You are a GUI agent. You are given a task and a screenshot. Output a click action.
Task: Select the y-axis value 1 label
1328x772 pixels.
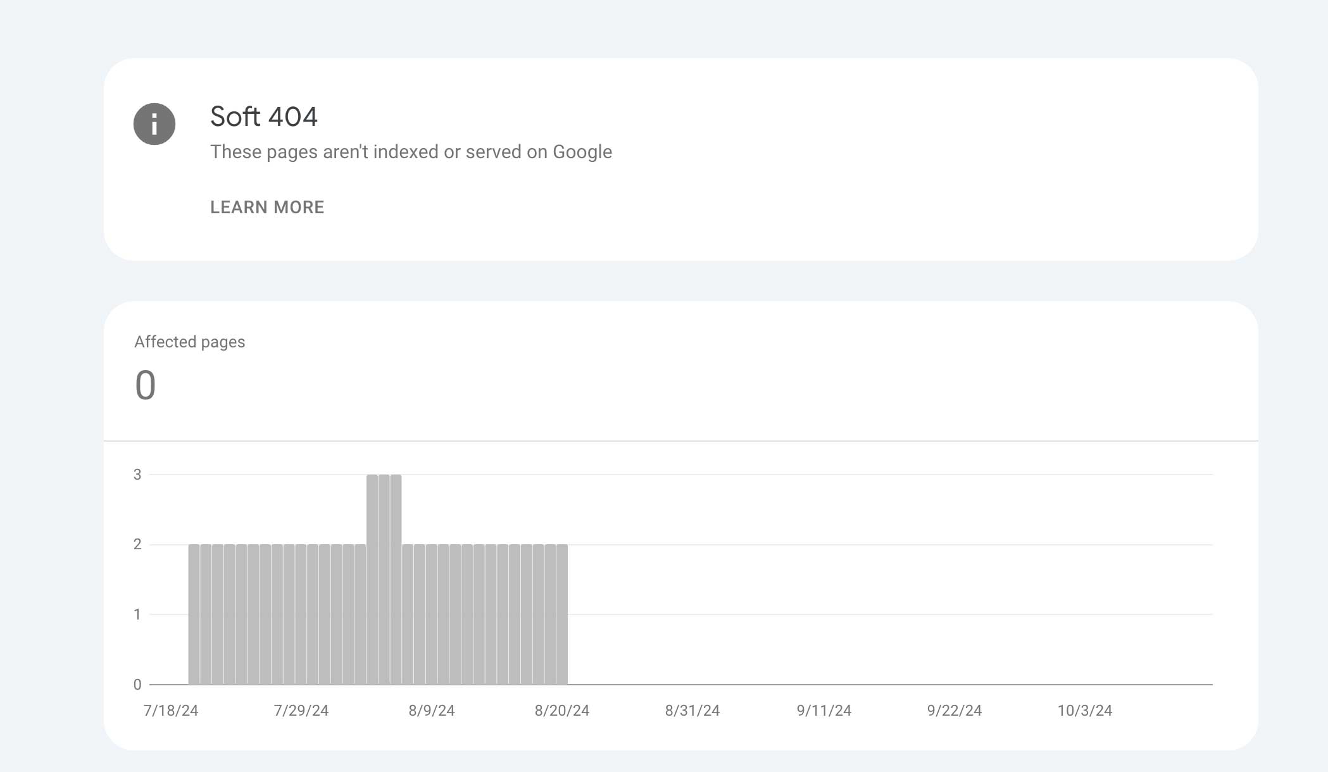tap(137, 614)
